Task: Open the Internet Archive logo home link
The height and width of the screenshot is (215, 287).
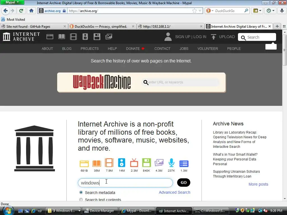Action: (21, 37)
